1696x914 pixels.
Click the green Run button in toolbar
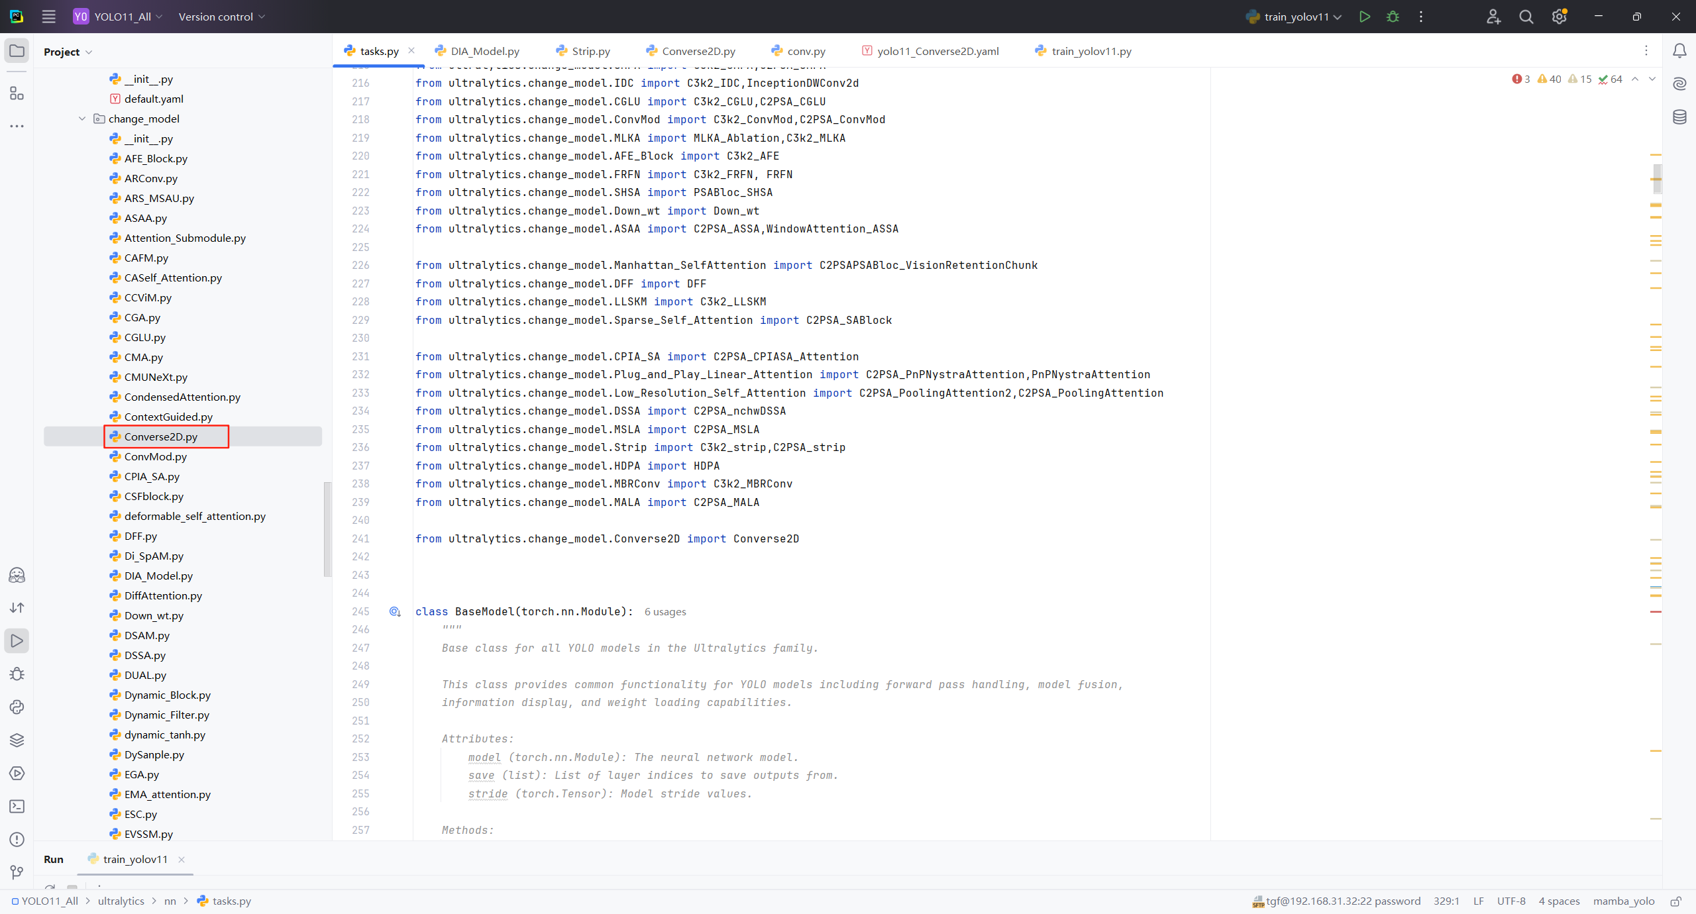click(x=1364, y=17)
